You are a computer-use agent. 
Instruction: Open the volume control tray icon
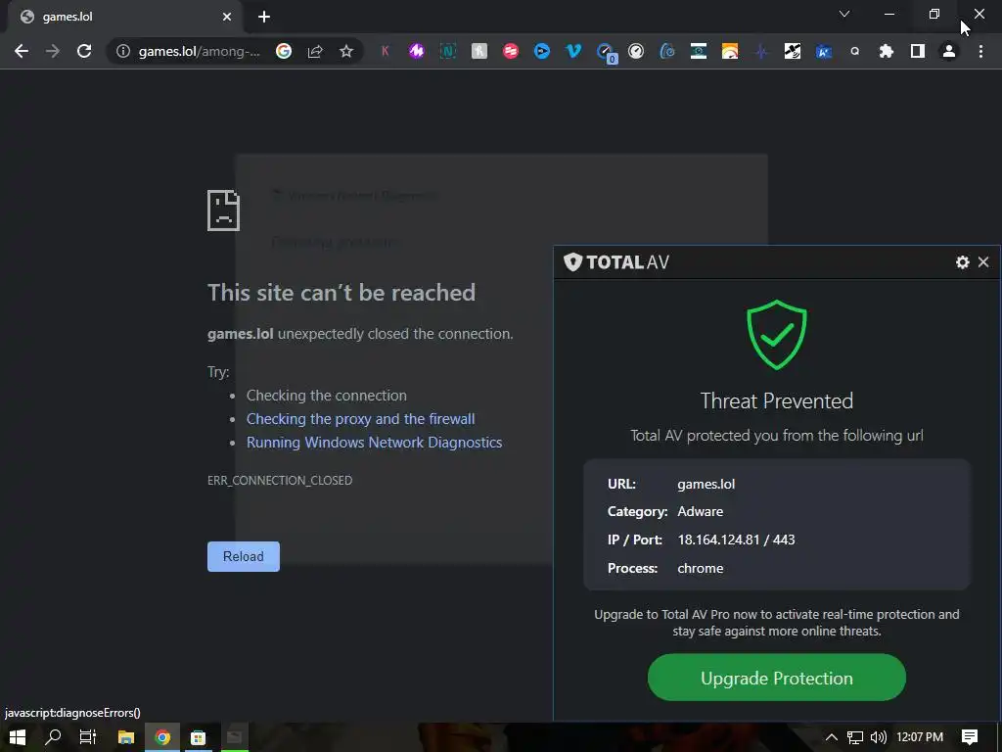point(879,737)
